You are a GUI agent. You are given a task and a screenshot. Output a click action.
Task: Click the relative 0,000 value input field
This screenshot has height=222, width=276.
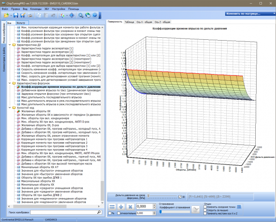(144, 213)
